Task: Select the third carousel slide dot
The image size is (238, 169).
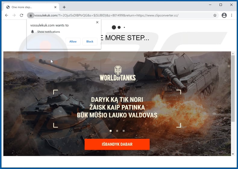Action: click(x=124, y=131)
